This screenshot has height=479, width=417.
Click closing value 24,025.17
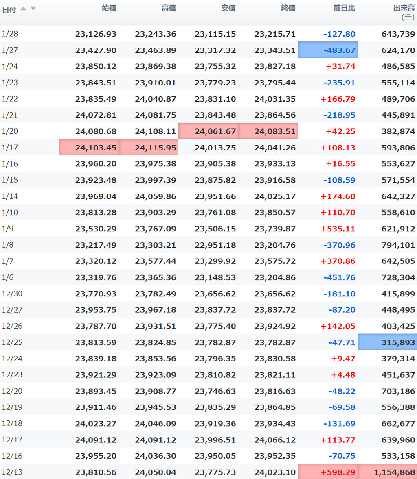point(275,196)
